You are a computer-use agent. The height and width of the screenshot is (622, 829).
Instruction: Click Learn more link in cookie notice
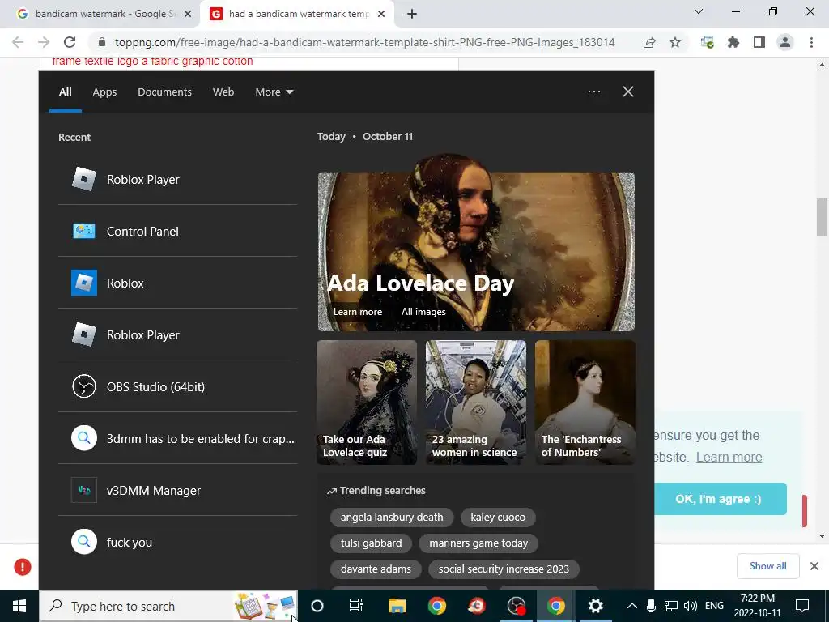tap(729, 457)
